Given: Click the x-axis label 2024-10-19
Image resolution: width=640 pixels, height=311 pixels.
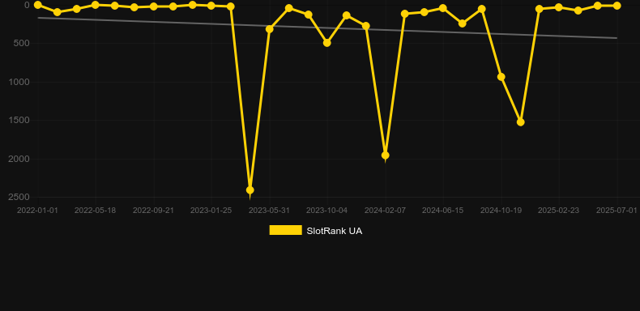Looking at the screenshot, I should (x=501, y=211).
